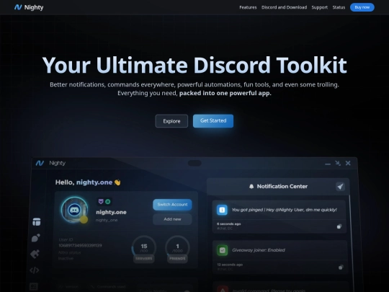Click the Get Started button
389x292 pixels.
pos(213,121)
